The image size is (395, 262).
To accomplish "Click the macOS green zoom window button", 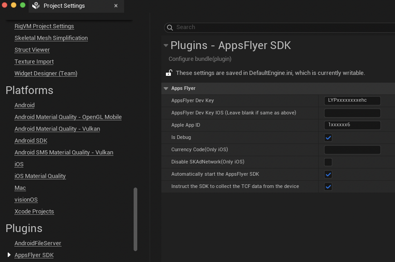I will coord(23,5).
